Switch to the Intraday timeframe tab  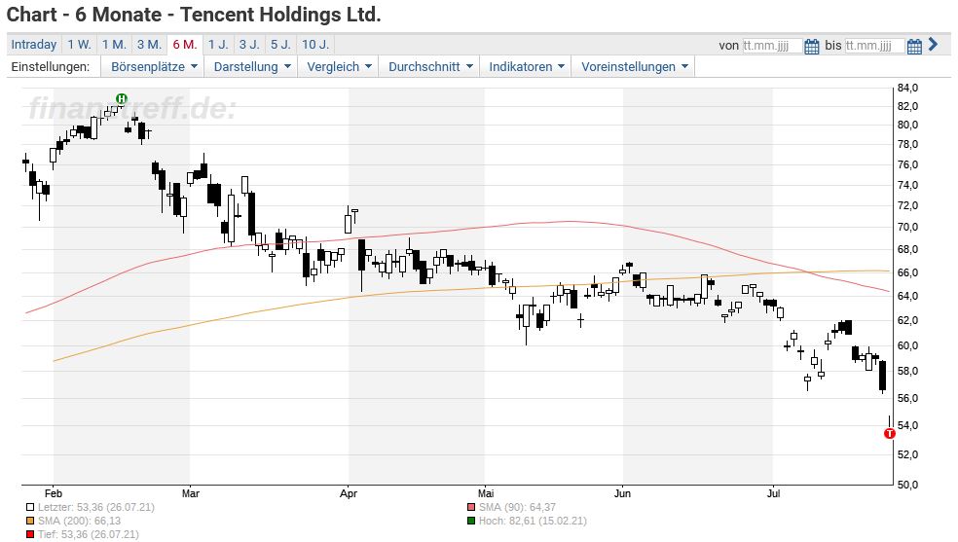34,45
